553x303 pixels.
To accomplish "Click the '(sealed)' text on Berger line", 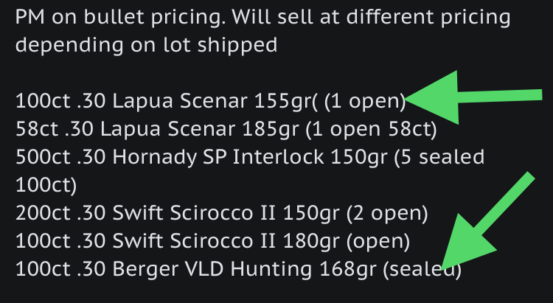I will click(x=422, y=270).
